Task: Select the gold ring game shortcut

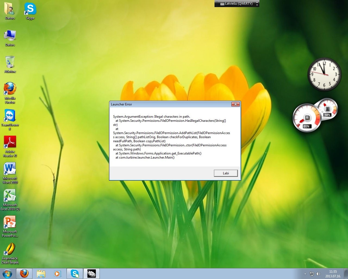Action: [10, 249]
